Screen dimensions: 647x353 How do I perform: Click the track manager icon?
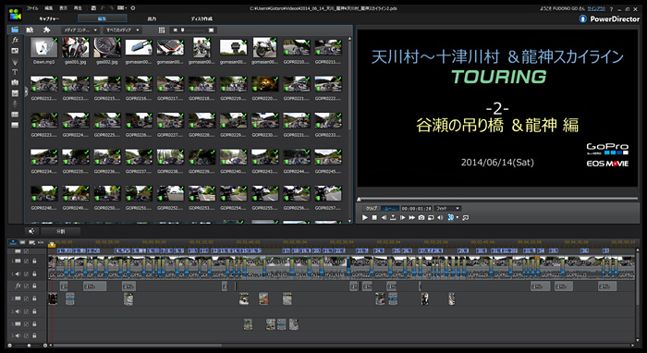pyautogui.click(x=31, y=242)
